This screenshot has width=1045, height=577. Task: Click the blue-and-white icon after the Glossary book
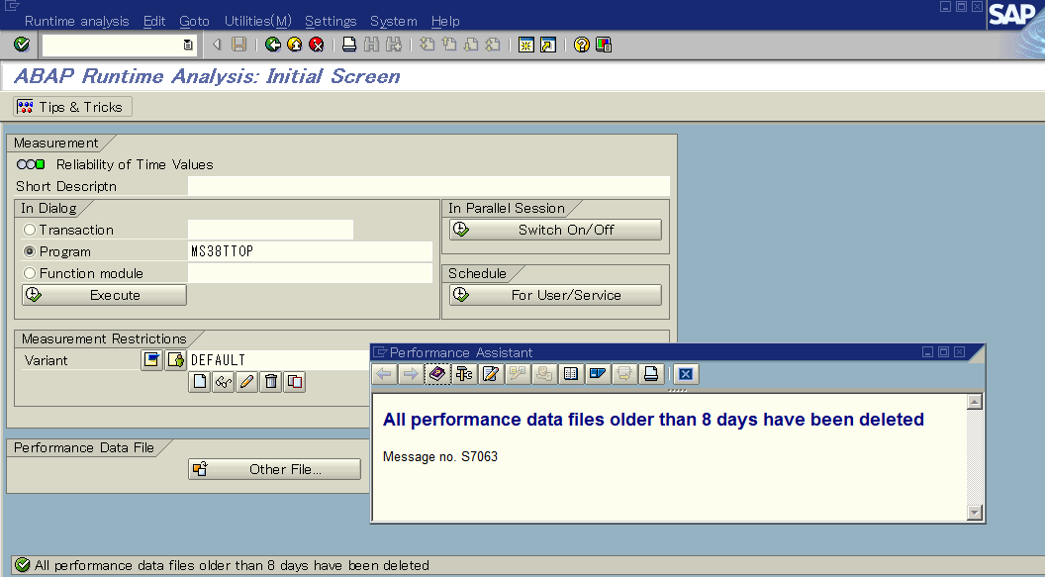597,374
